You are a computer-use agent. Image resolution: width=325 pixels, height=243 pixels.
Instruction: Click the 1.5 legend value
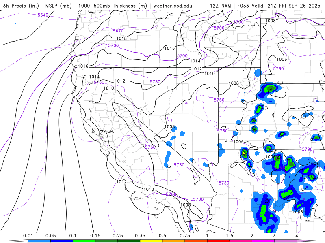[x=230, y=236]
